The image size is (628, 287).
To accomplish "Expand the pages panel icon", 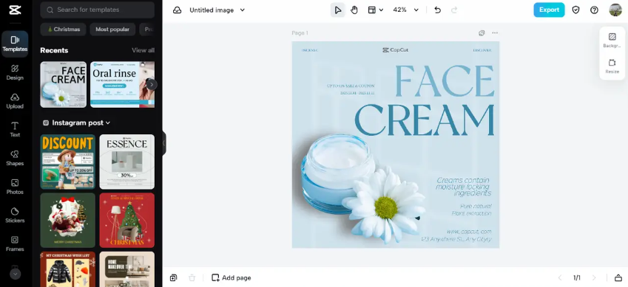I will (x=618, y=278).
